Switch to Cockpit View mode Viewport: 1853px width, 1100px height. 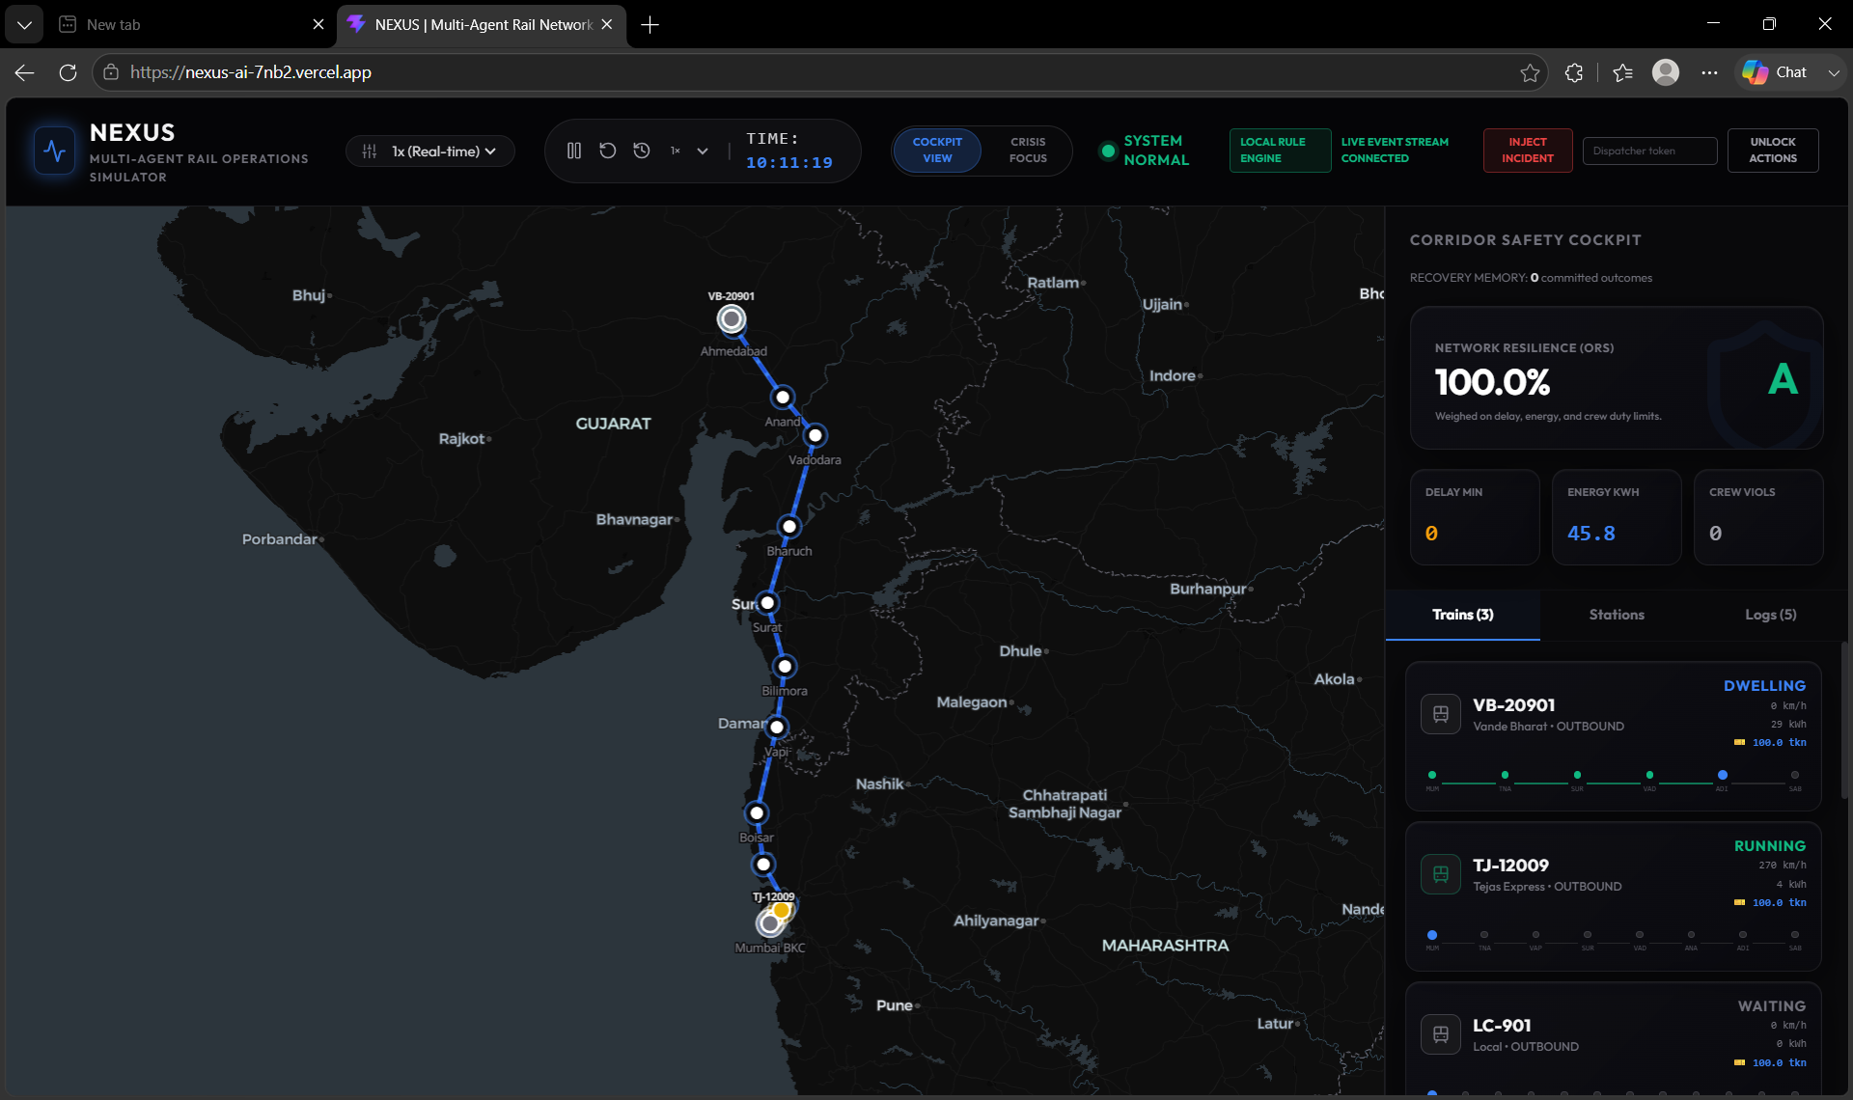[937, 151]
